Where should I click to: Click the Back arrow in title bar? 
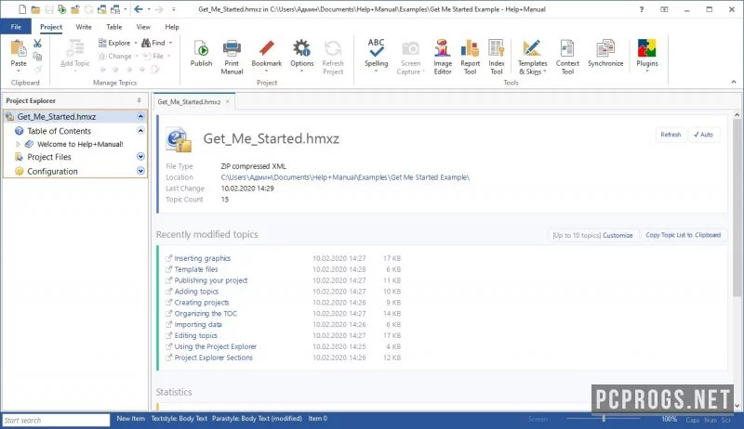[138, 9]
